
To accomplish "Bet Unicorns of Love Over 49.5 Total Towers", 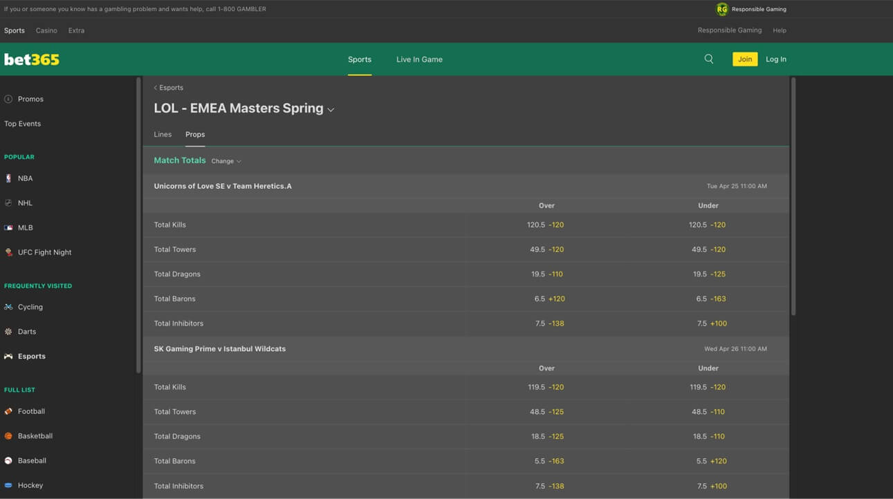I will 547,249.
